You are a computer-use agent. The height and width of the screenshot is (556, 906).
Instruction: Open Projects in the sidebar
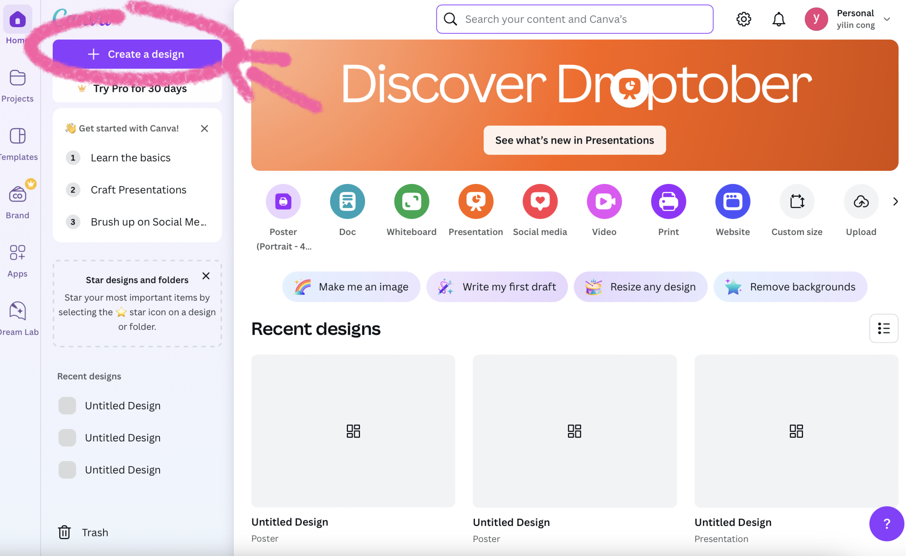[x=17, y=86]
